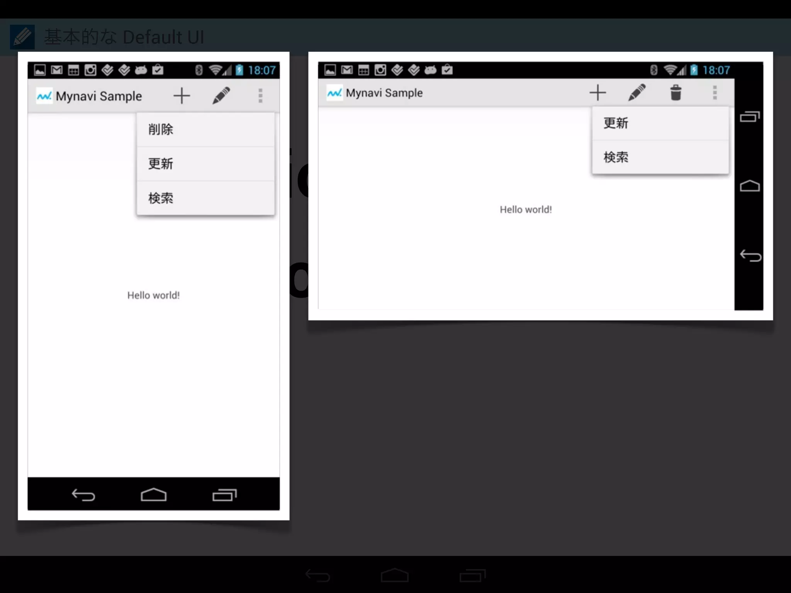Tap 18:07 clock in portrait status bar
Screen dimensions: 791x593
point(262,70)
